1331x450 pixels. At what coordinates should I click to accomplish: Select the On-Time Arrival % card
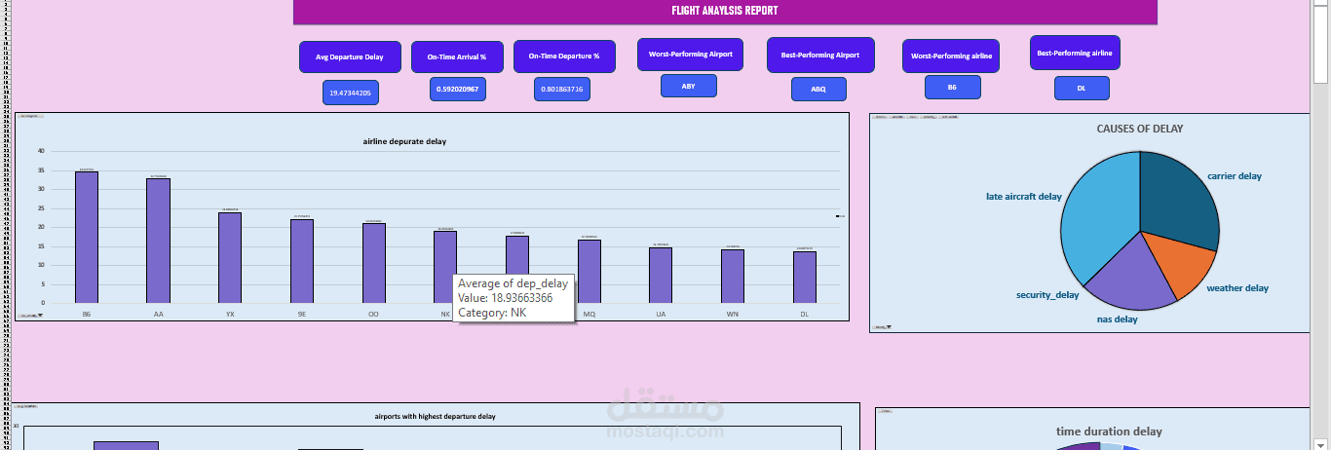[457, 57]
